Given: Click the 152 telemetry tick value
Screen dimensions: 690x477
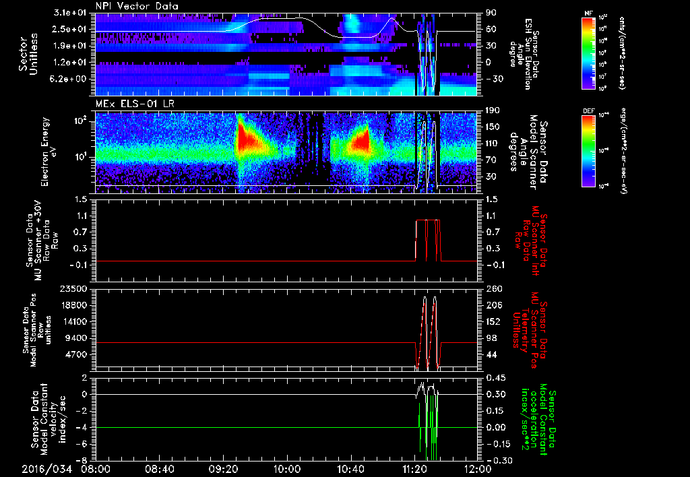Looking at the screenshot, I should click(493, 321).
